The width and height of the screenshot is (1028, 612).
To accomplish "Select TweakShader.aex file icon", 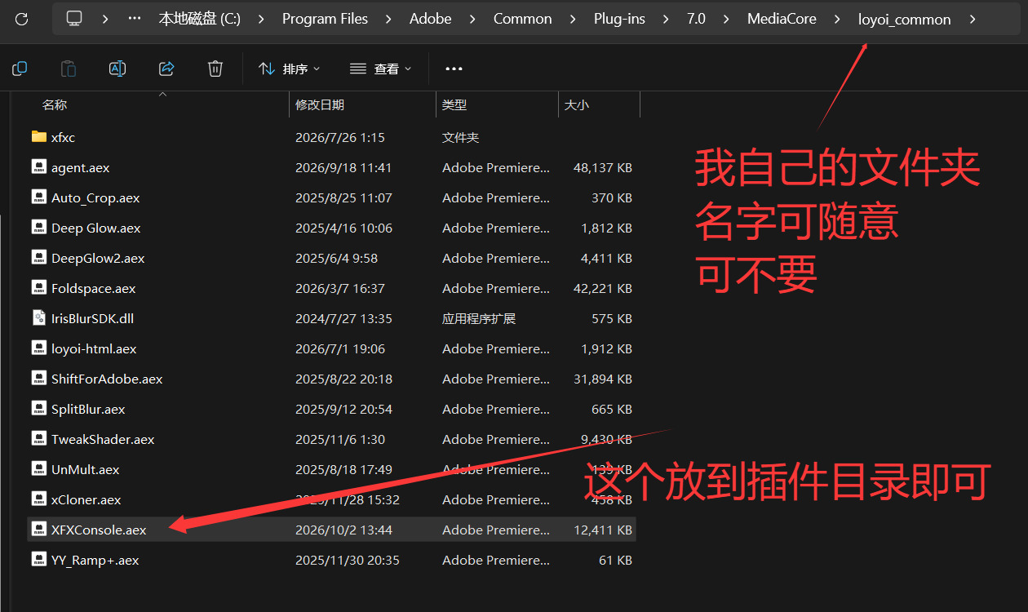I will coord(39,438).
